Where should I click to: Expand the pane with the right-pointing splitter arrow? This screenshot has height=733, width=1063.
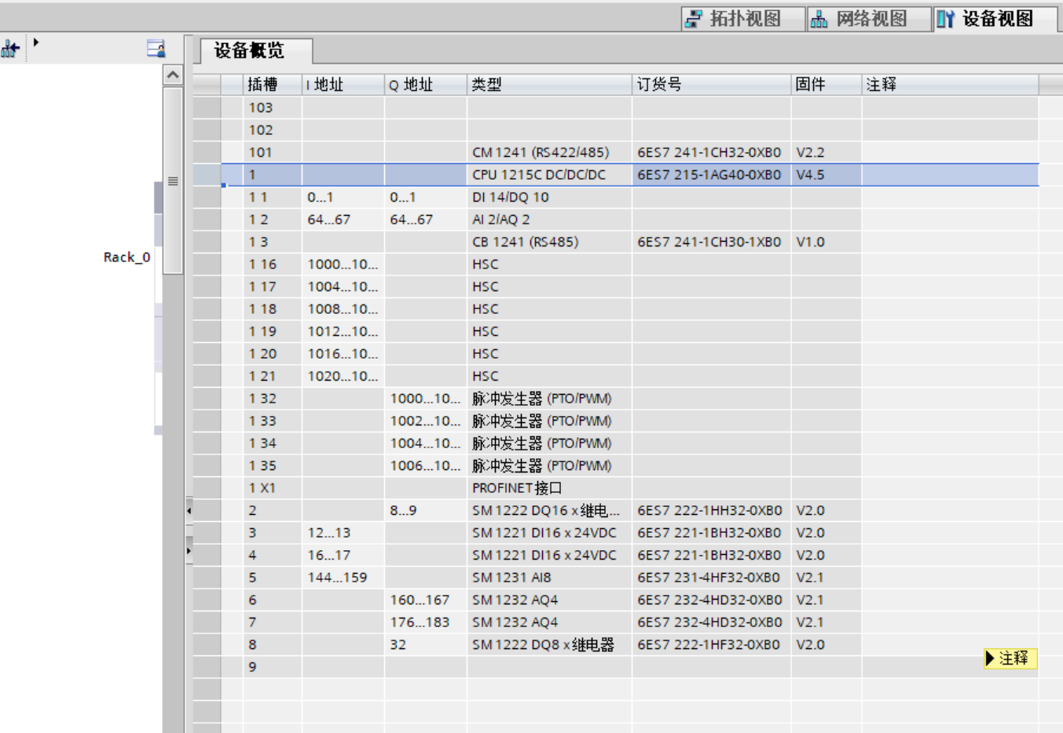pos(189,551)
